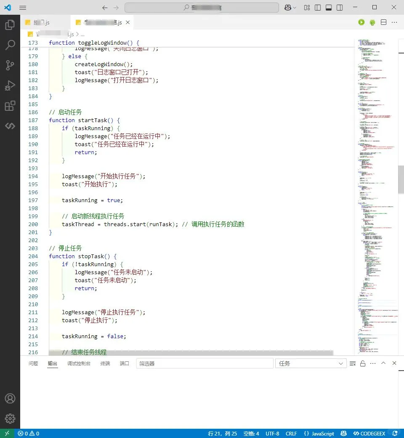Image resolution: width=404 pixels, height=438 pixels.
Task: Click 'threads.start(runTask)' code
Action: click(x=141, y=224)
